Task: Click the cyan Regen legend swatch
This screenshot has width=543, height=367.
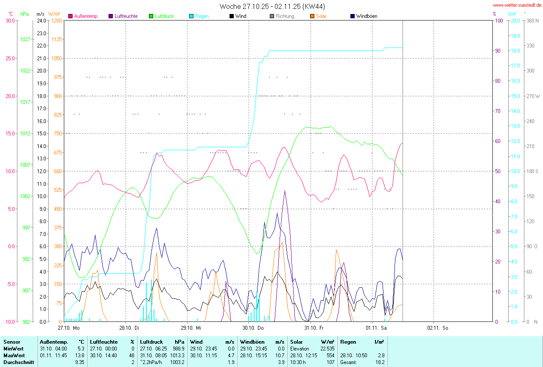Action: click(x=191, y=16)
